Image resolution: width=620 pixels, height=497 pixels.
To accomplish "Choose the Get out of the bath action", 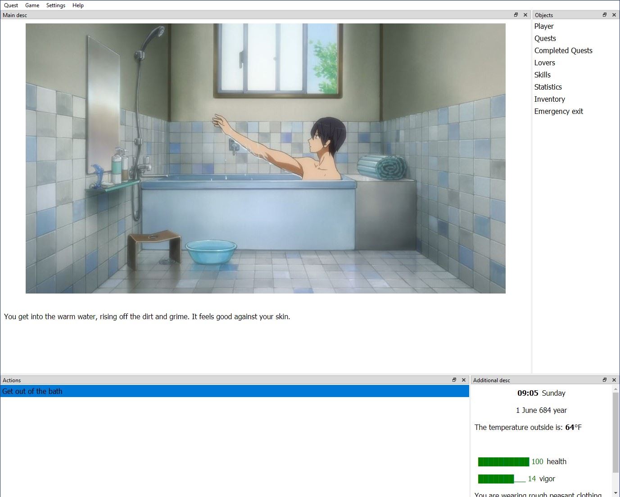I will [x=32, y=391].
